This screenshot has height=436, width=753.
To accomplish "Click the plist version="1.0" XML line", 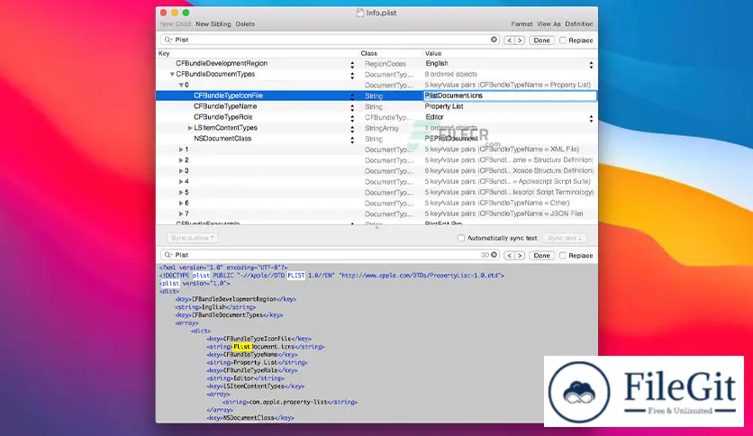I will pos(195,283).
